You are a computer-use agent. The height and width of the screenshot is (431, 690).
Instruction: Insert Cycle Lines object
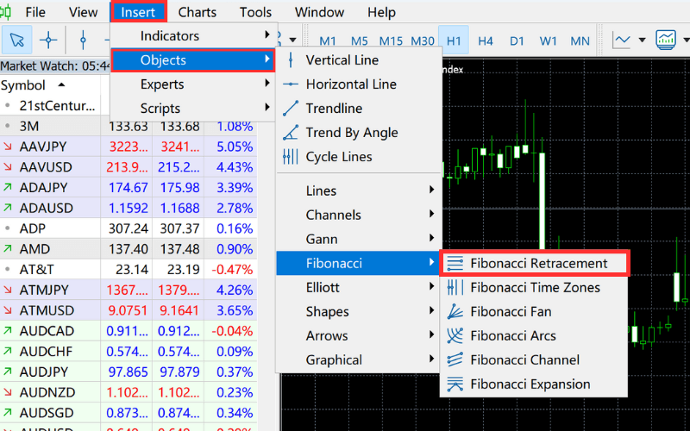338,157
